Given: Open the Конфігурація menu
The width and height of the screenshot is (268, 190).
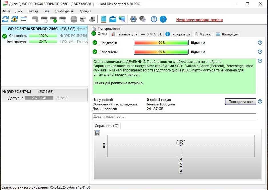Looking at the screenshot, I should (x=64, y=11).
